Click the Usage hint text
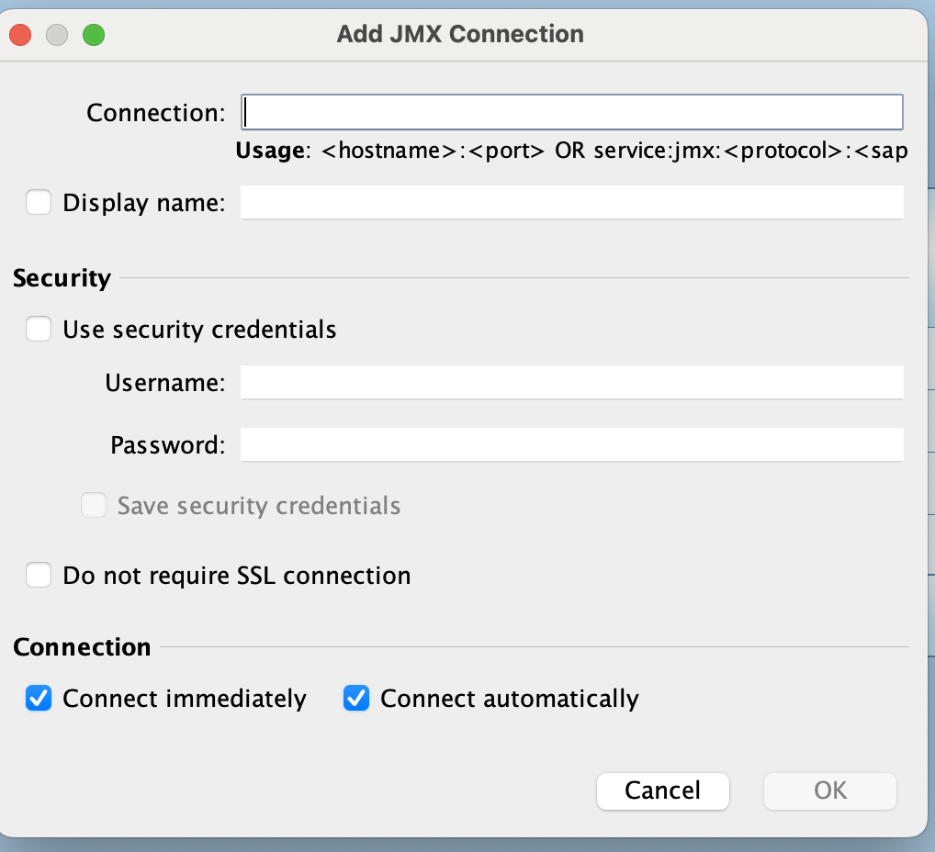 pyautogui.click(x=572, y=151)
